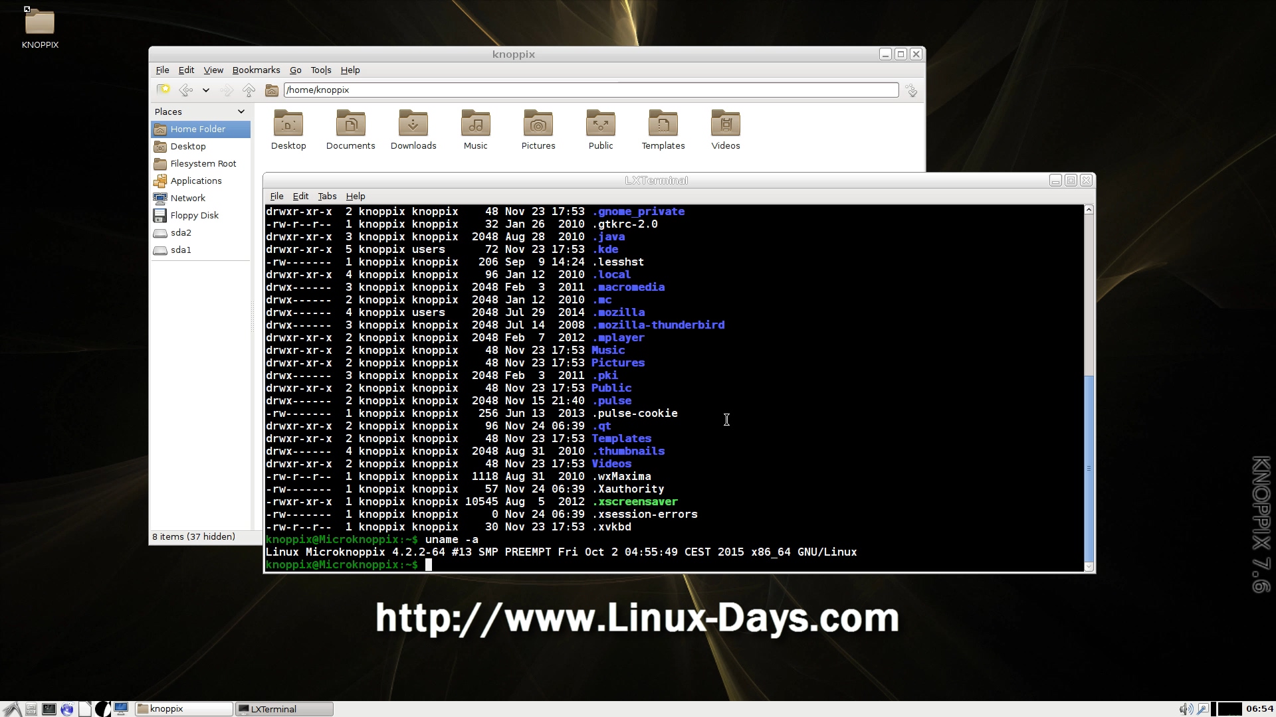1276x717 pixels.
Task: Click the black-and-white circle icon in taskbar
Action: click(x=103, y=709)
